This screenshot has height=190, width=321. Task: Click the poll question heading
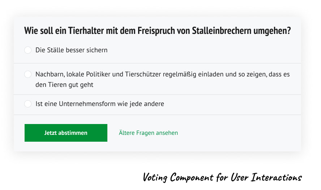point(157,31)
